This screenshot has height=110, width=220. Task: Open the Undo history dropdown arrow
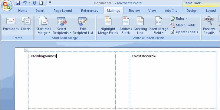[29, 3]
